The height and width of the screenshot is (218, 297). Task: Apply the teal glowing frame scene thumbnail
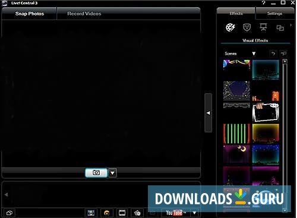pos(266,69)
